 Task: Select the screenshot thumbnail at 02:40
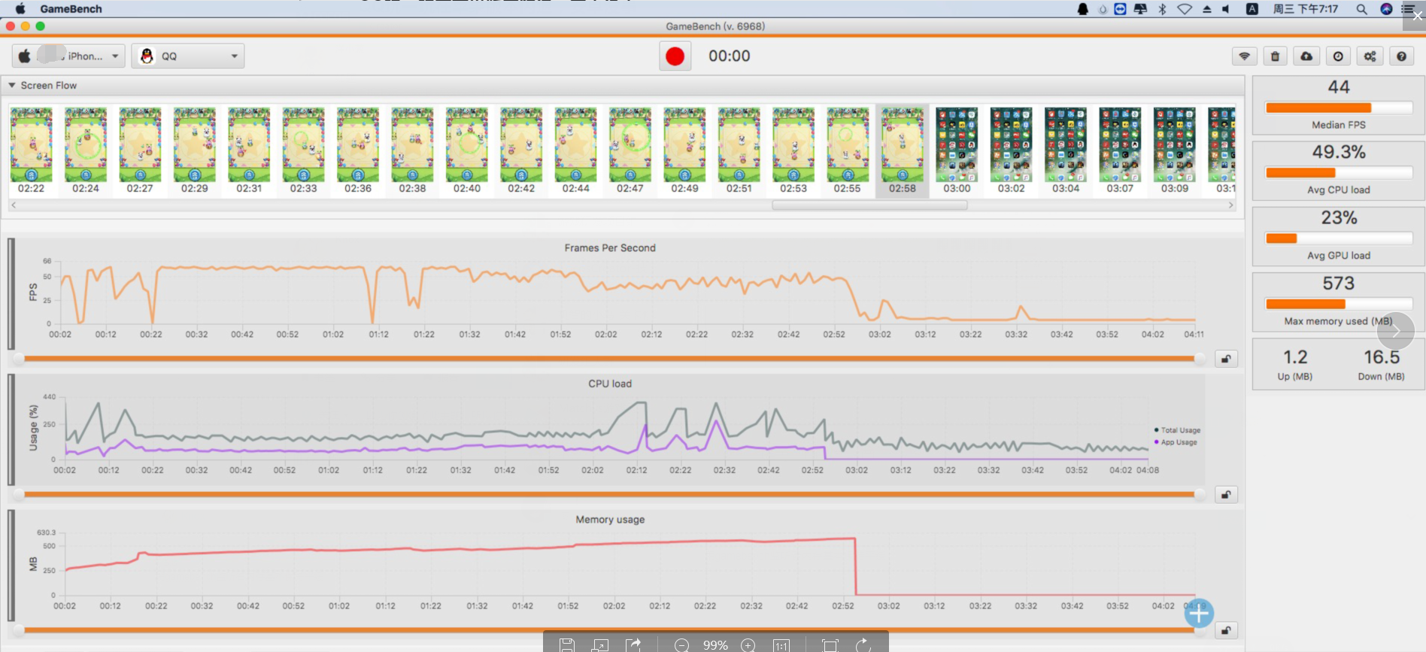click(466, 150)
